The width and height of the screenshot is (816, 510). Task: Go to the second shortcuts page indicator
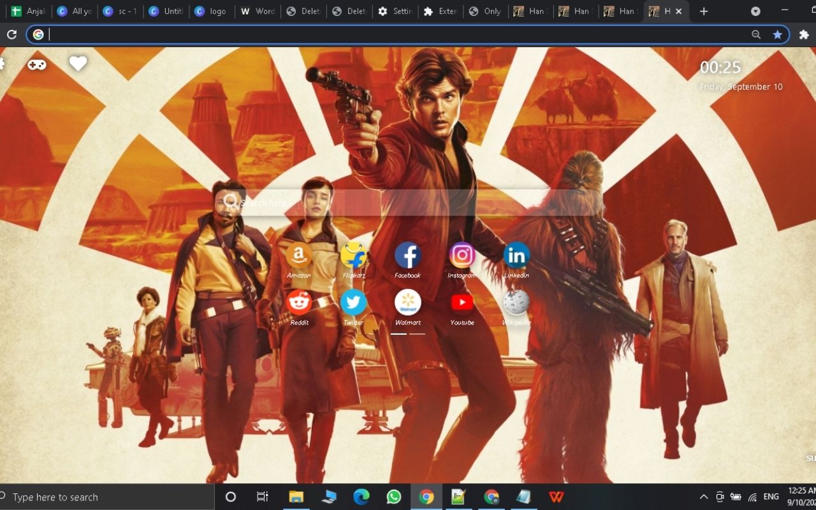coord(417,333)
